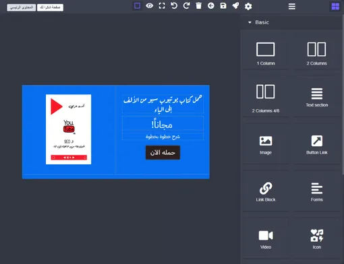This screenshot has width=344, height=264.
Task: Click the blocks panel vertical scrollbar
Action: 343,94
